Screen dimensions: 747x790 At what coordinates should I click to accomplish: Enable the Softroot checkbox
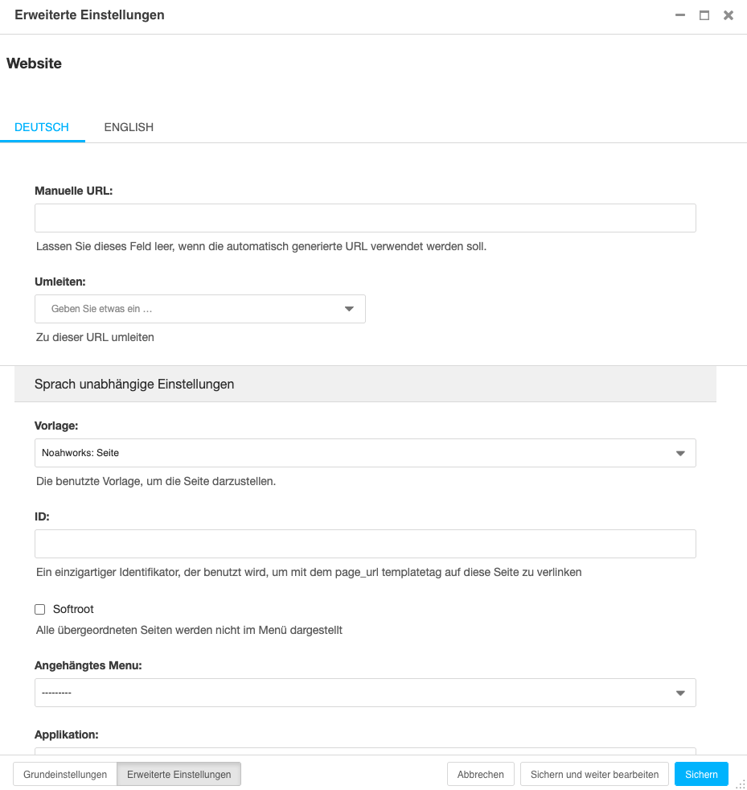tap(39, 609)
